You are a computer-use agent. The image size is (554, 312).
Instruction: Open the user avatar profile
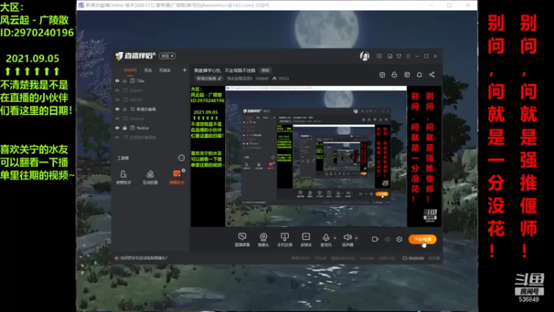[365, 56]
